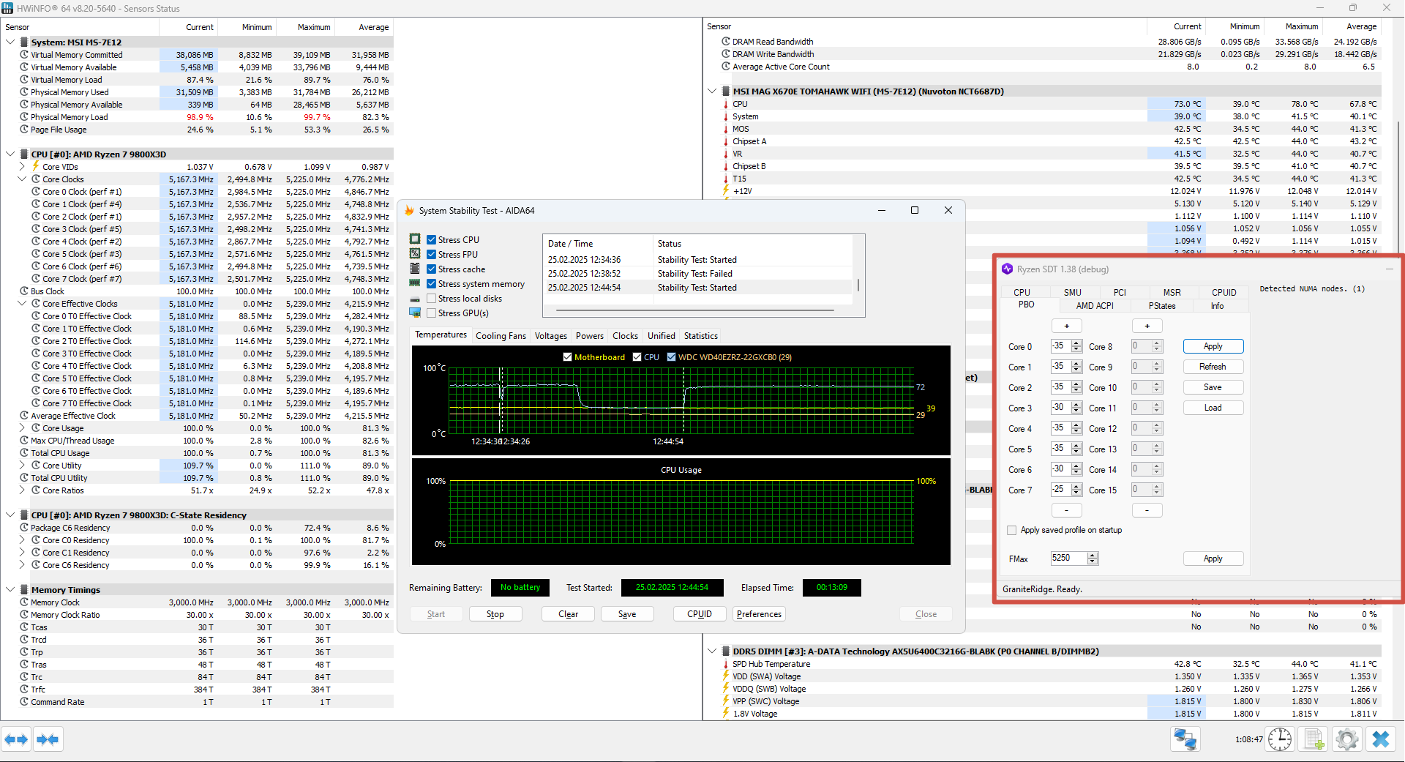Open HWiNFO sensor settings gear icon

(1346, 739)
